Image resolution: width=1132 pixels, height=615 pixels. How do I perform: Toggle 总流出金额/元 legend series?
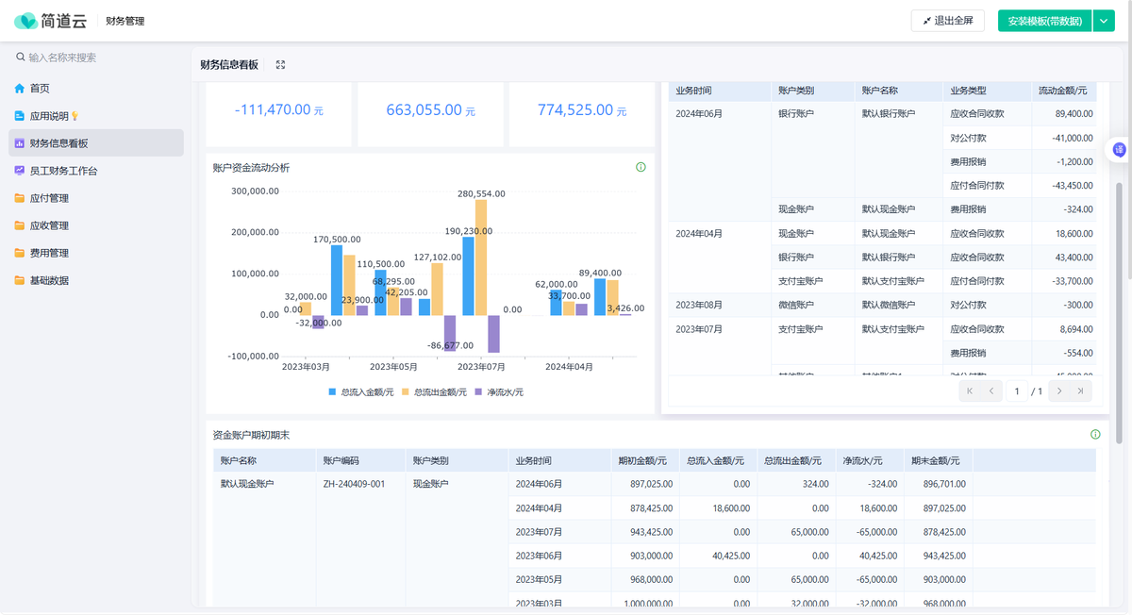434,391
